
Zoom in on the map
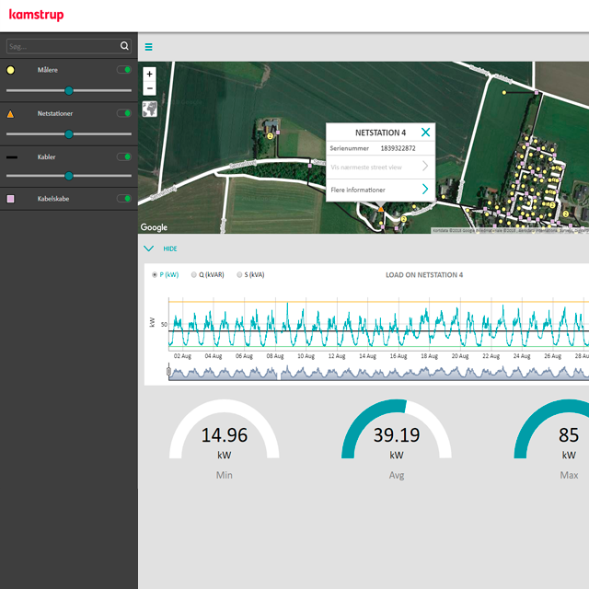coord(150,74)
